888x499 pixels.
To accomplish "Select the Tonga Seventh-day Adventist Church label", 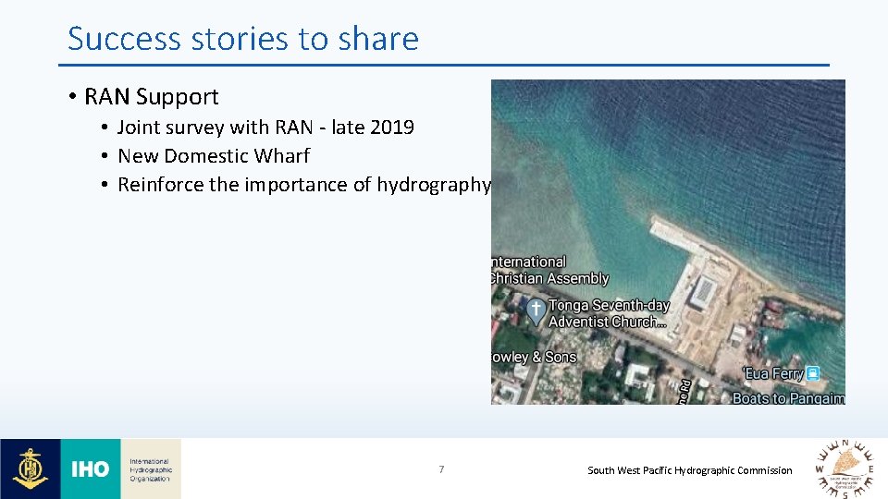I will click(609, 313).
